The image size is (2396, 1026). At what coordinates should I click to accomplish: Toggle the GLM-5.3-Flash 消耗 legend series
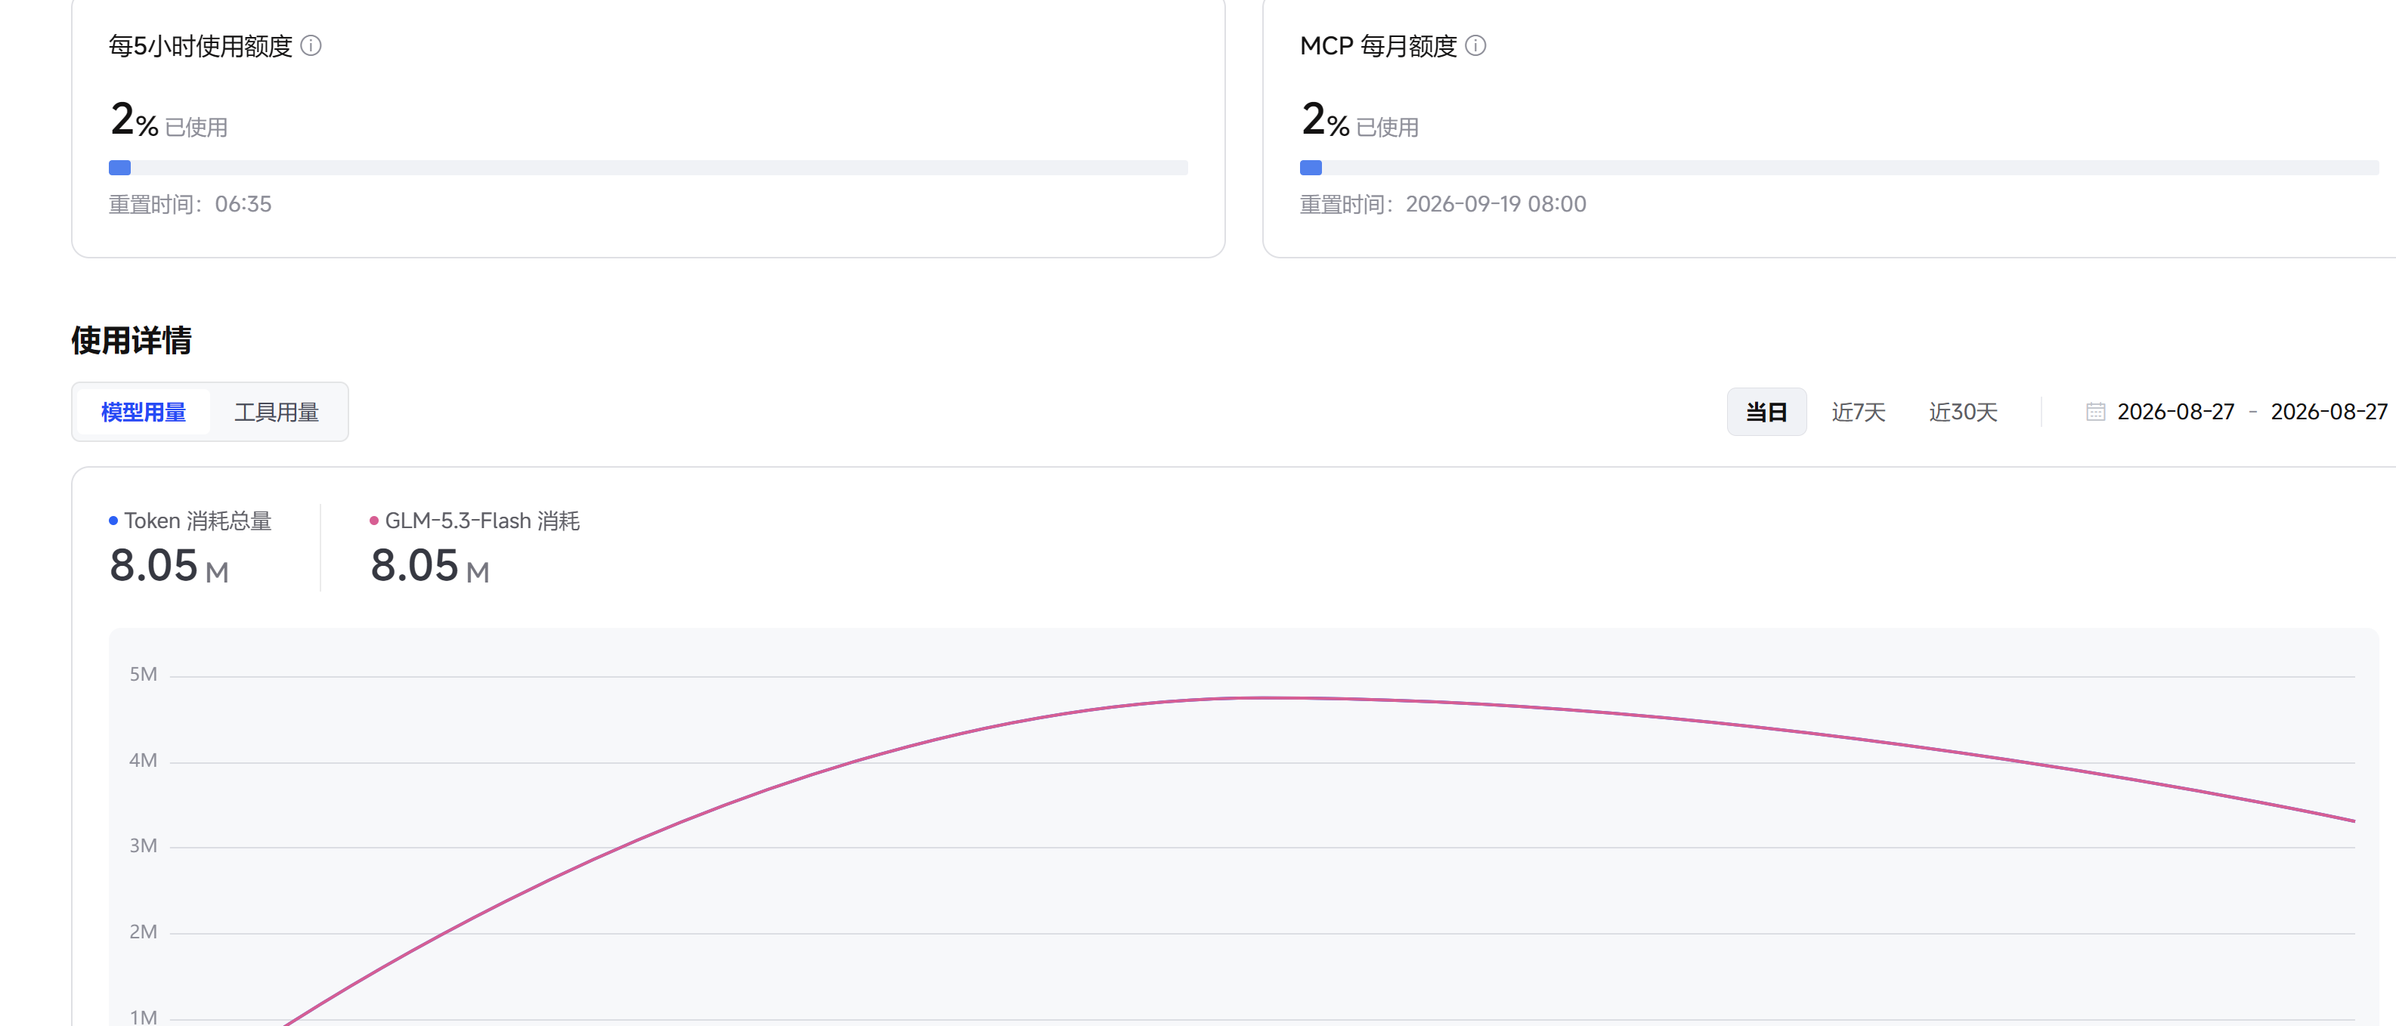[x=475, y=521]
